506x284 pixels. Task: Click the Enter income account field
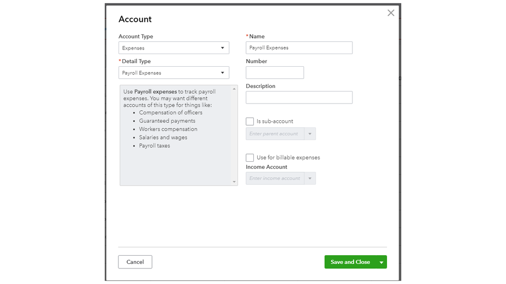[x=275, y=178]
